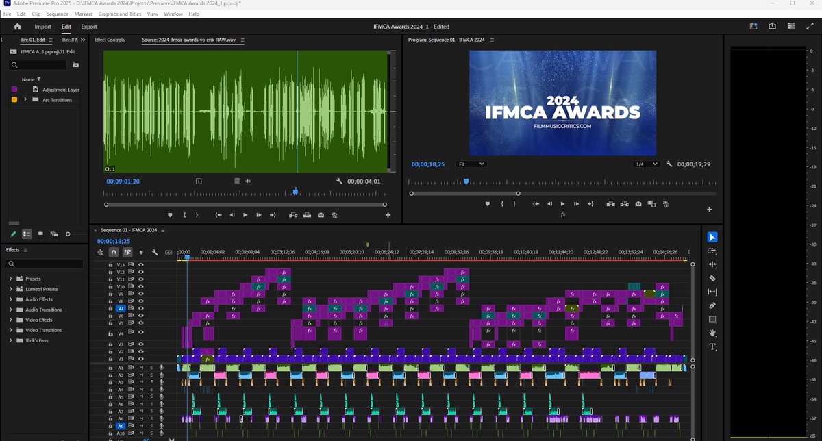Open the button editor plus in Program monitor

click(709, 209)
